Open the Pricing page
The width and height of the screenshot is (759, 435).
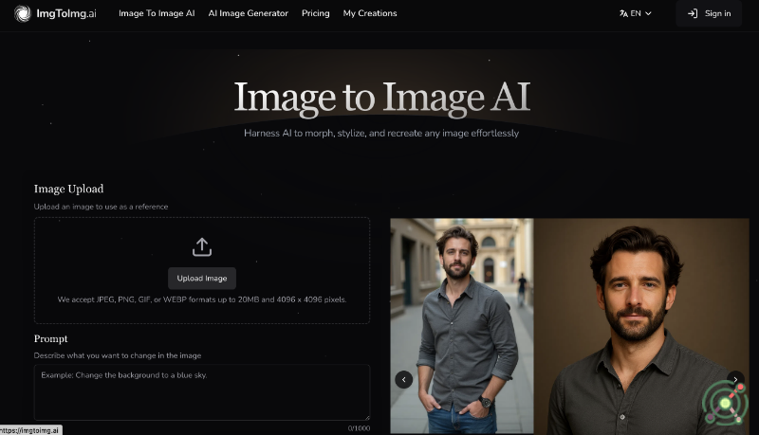[315, 13]
